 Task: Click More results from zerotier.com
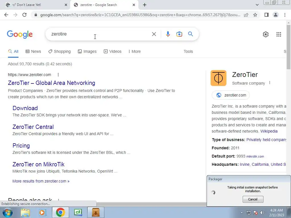click(41, 181)
